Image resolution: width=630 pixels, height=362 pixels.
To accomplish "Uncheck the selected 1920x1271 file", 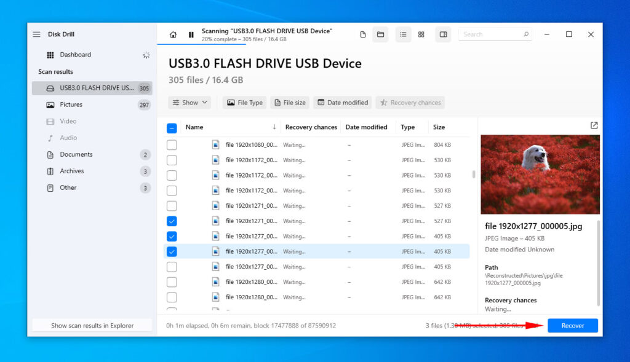I will (x=172, y=221).
